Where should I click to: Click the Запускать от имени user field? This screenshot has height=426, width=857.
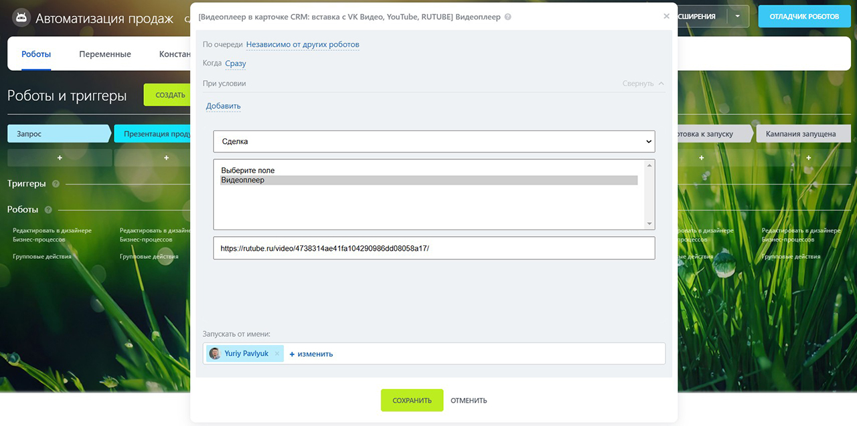434,354
